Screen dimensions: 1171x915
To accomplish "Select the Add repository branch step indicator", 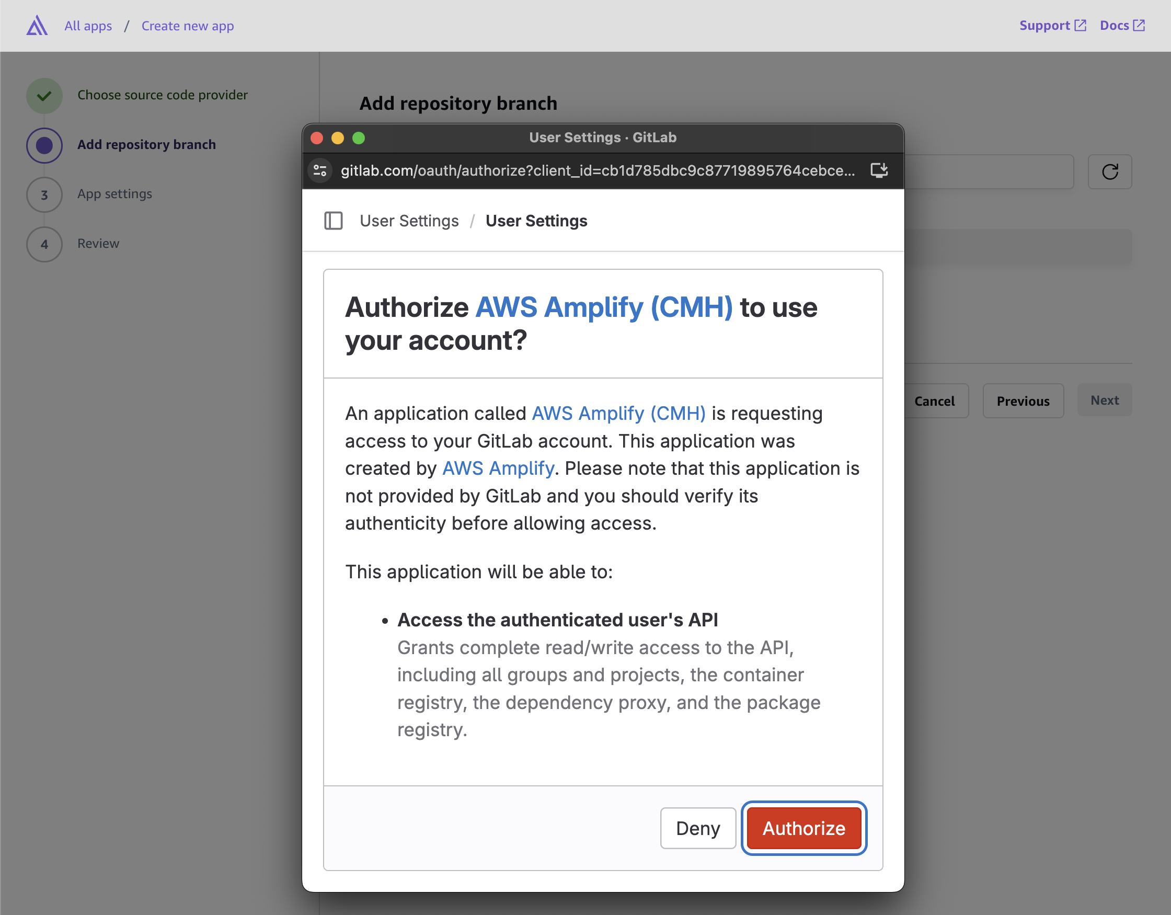I will pyautogui.click(x=44, y=145).
